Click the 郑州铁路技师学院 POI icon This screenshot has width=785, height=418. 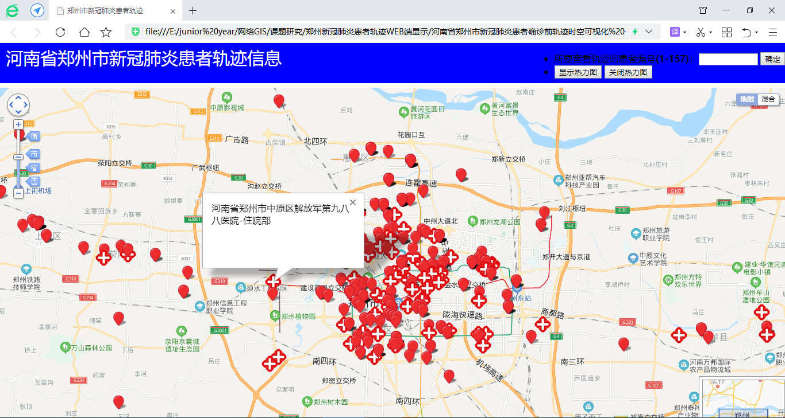click(26, 269)
